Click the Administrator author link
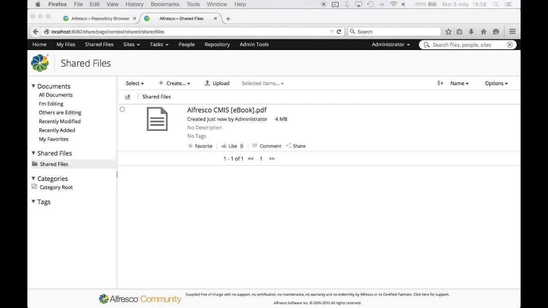The image size is (548, 308). (x=251, y=119)
